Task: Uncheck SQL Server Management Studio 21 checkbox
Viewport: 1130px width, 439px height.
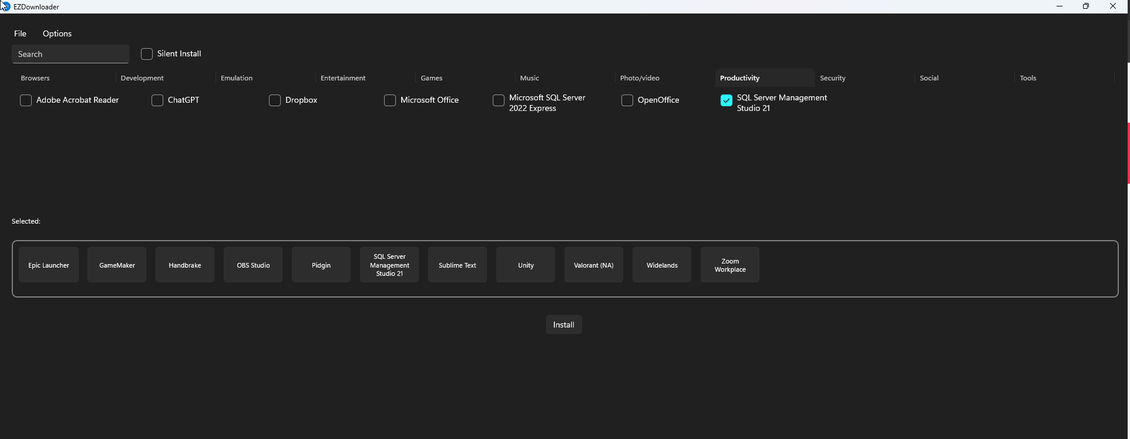Action: click(x=727, y=100)
